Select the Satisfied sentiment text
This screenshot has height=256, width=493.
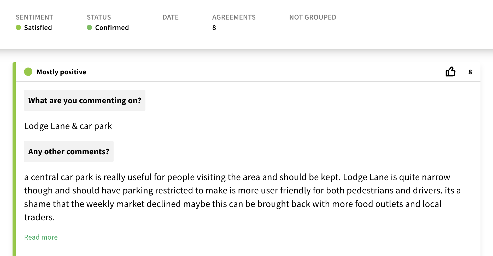pos(38,28)
